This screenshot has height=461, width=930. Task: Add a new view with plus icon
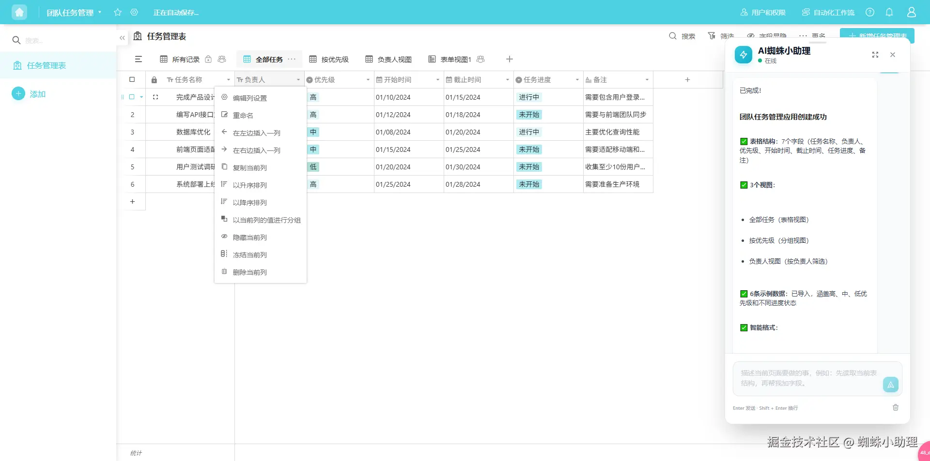pos(509,59)
